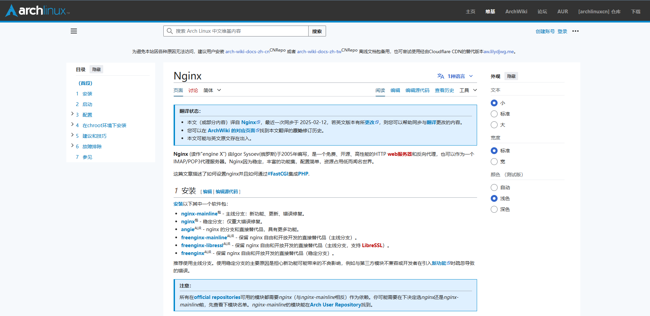This screenshot has height=316, width=650.
Task: Select 标准 width radio button
Action: point(494,151)
